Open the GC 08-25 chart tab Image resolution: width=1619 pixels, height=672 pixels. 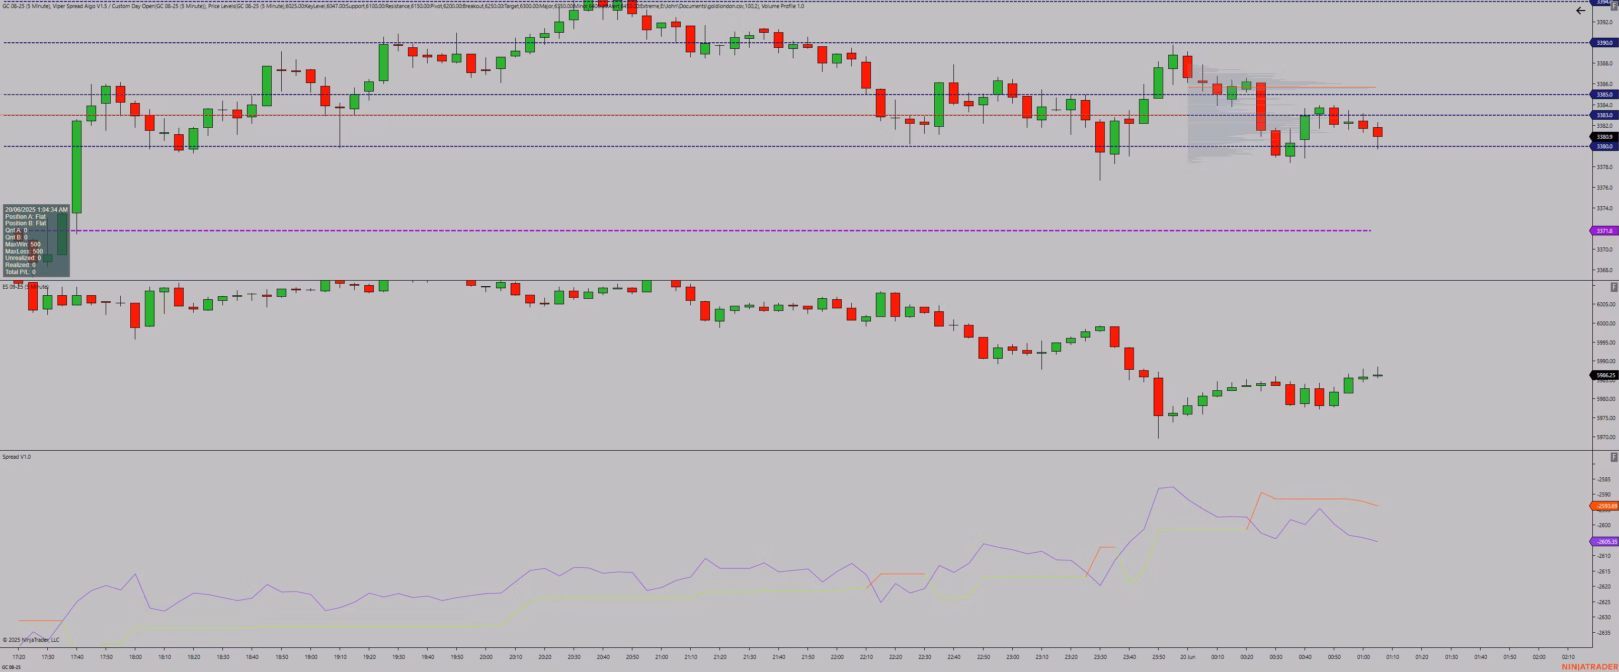pyautogui.click(x=11, y=667)
